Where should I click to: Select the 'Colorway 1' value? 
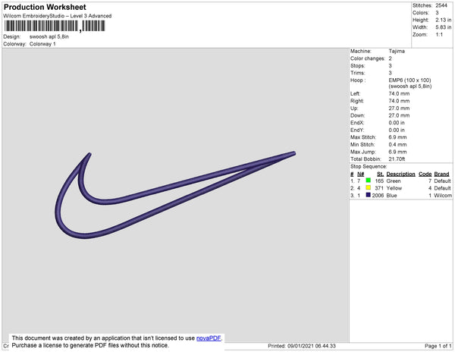(x=42, y=44)
